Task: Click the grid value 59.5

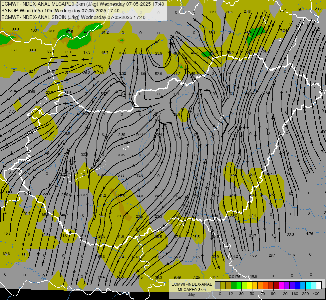Action: [31, 112]
